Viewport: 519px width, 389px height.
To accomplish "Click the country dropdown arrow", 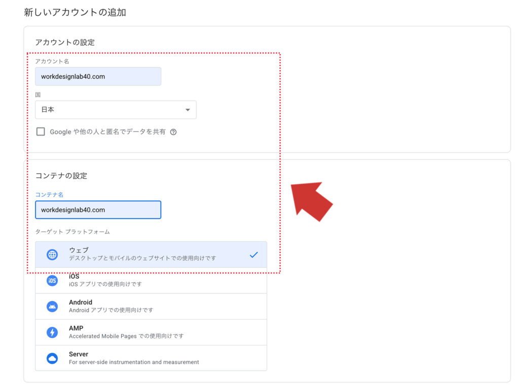I will click(187, 110).
